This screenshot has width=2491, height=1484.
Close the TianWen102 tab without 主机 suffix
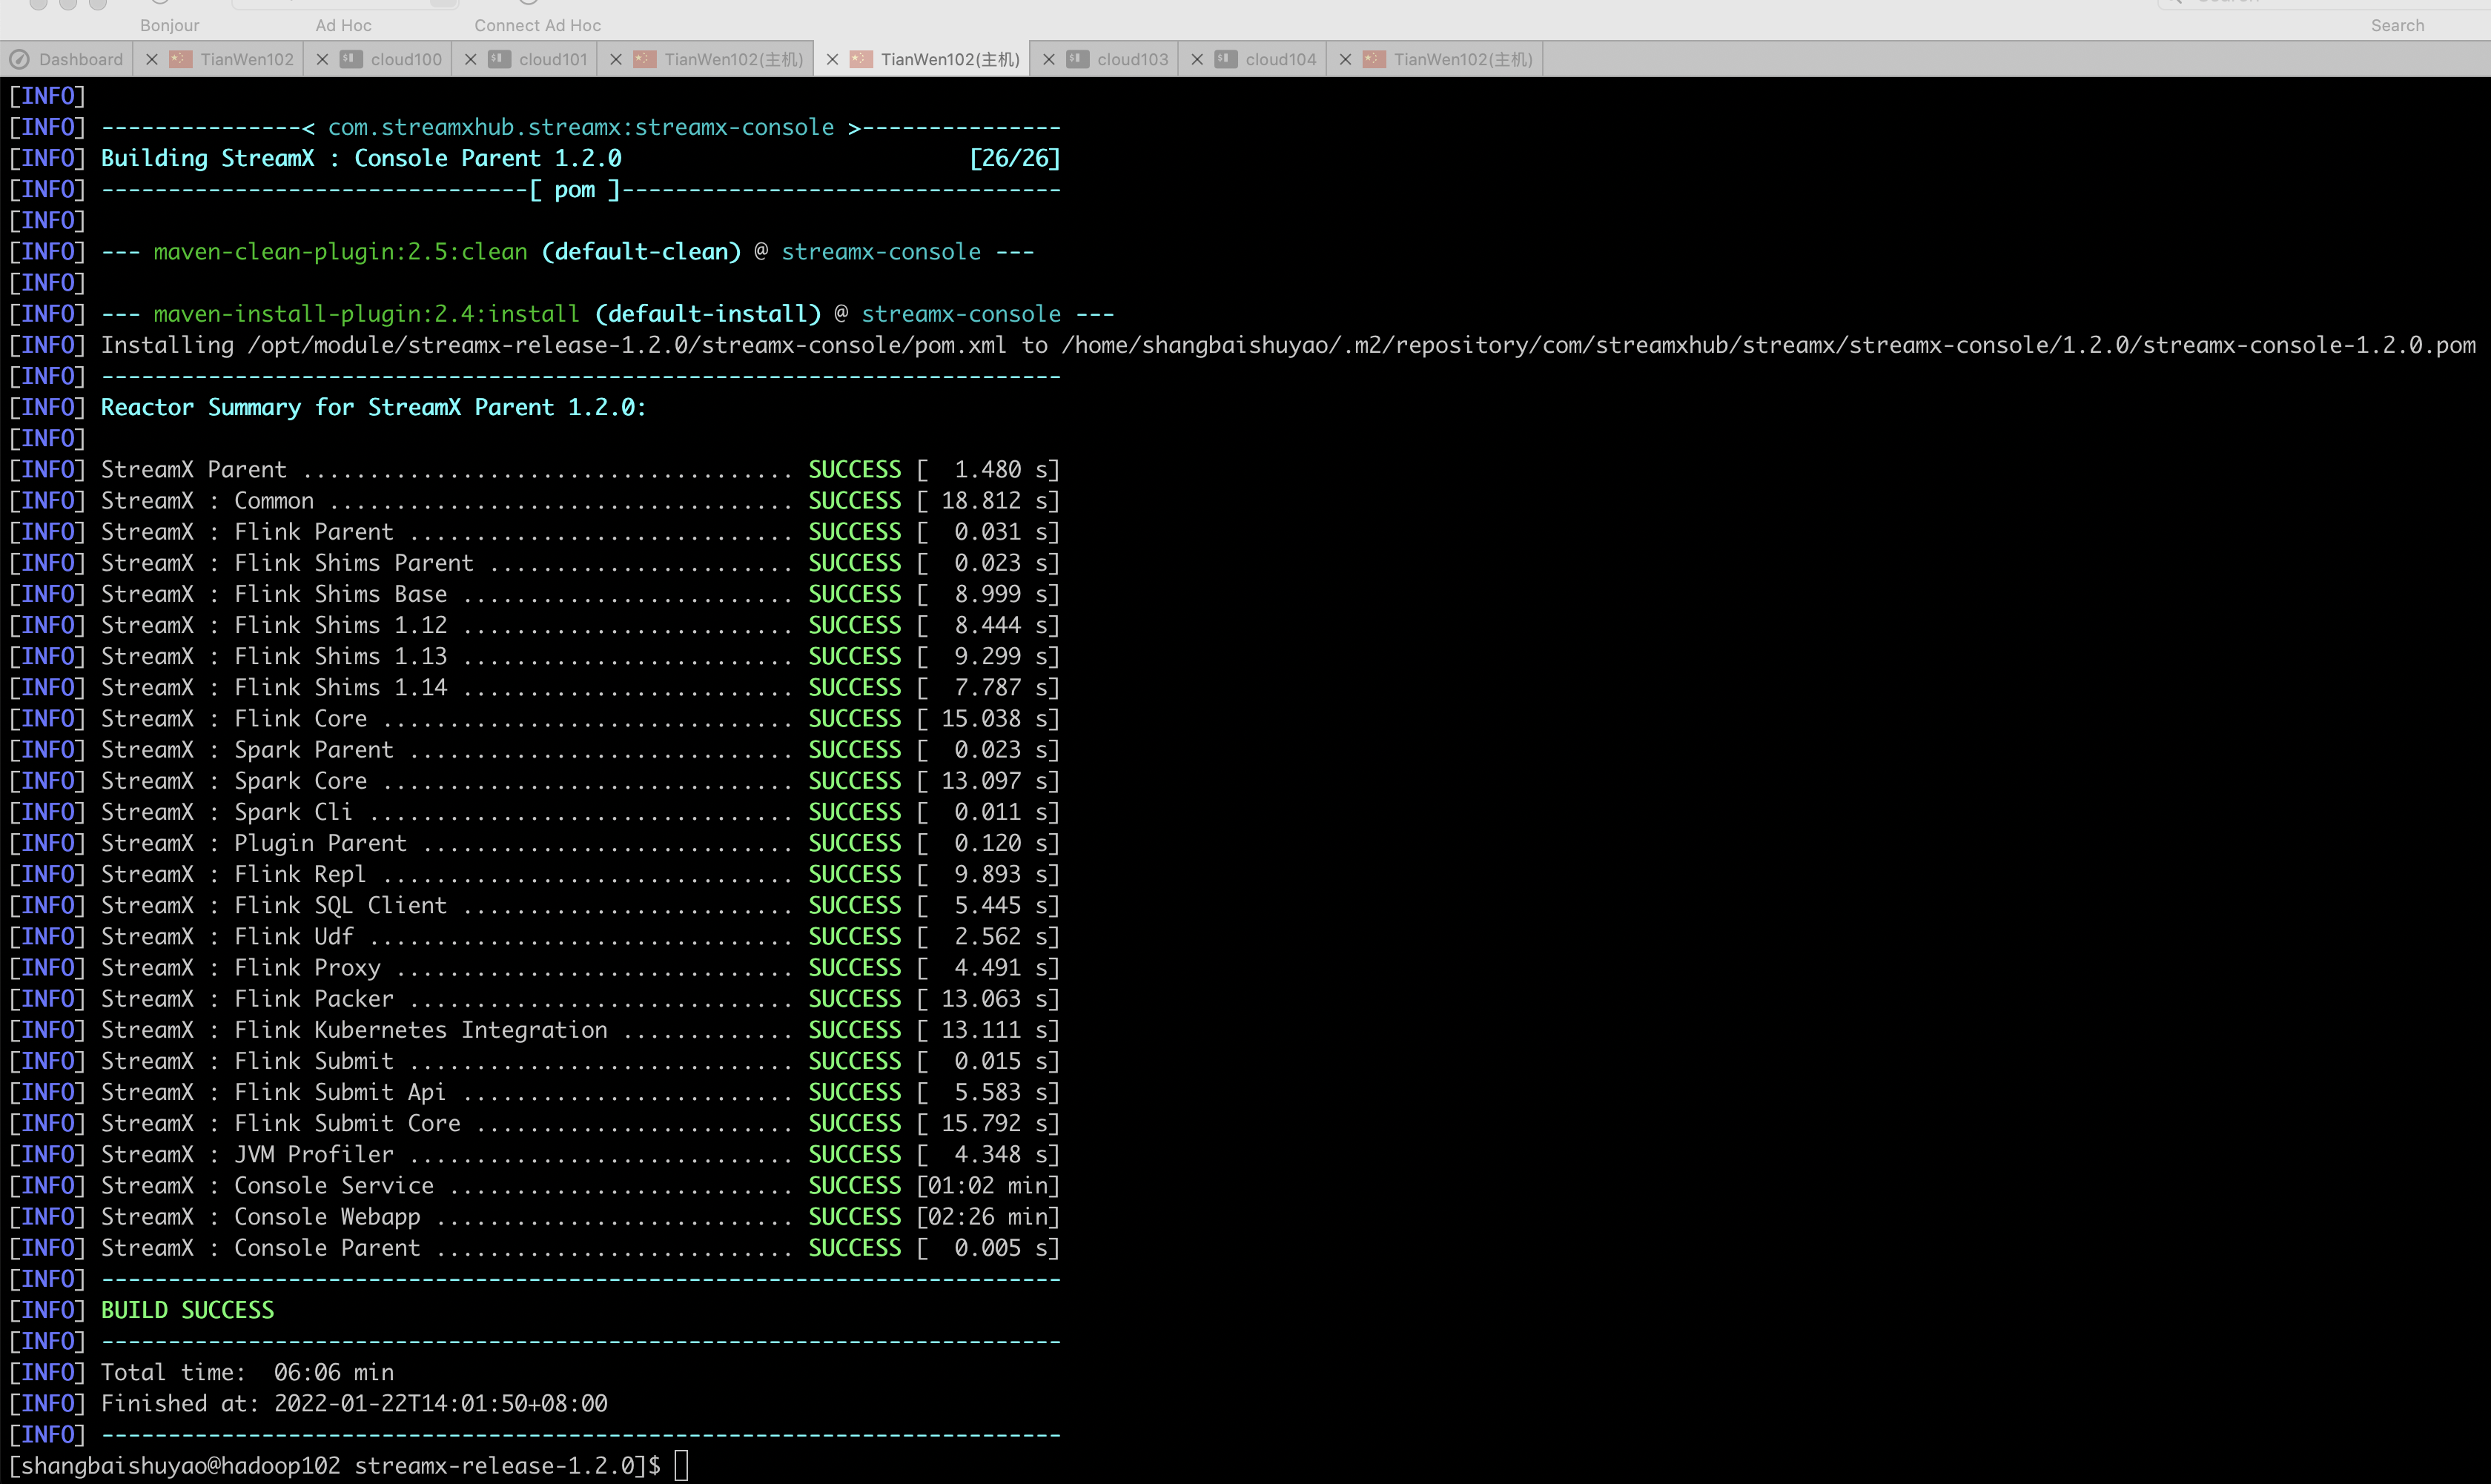(152, 60)
